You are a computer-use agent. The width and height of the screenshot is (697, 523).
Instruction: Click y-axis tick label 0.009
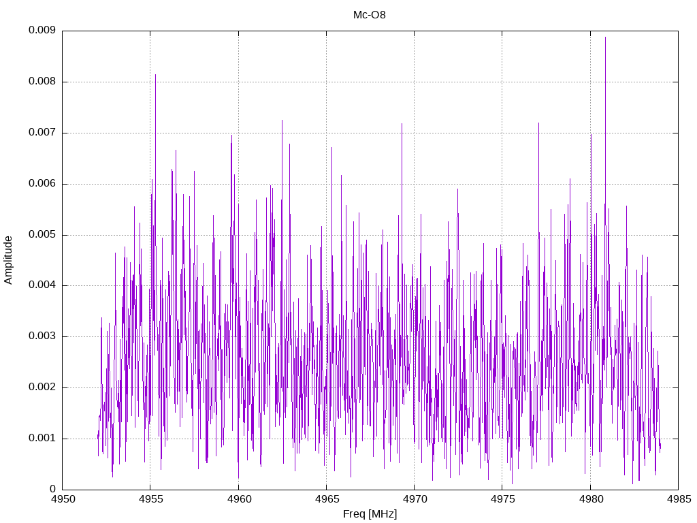(x=42, y=30)
